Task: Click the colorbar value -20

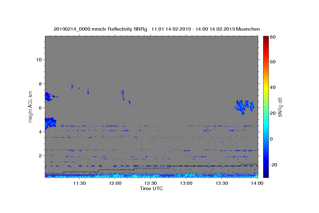Action: [273, 165]
